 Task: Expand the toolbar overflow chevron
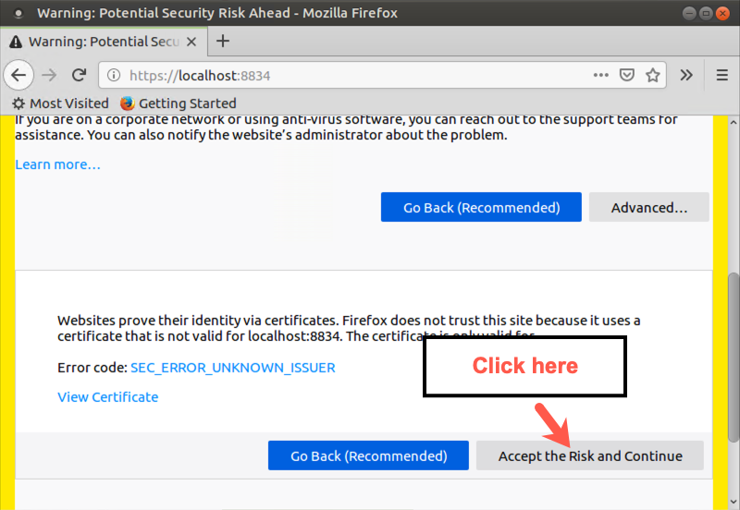click(x=686, y=75)
